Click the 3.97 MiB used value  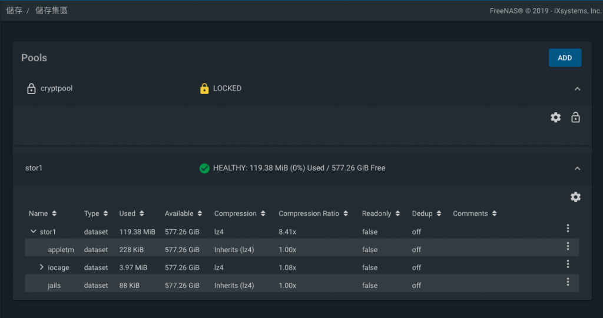tap(133, 267)
